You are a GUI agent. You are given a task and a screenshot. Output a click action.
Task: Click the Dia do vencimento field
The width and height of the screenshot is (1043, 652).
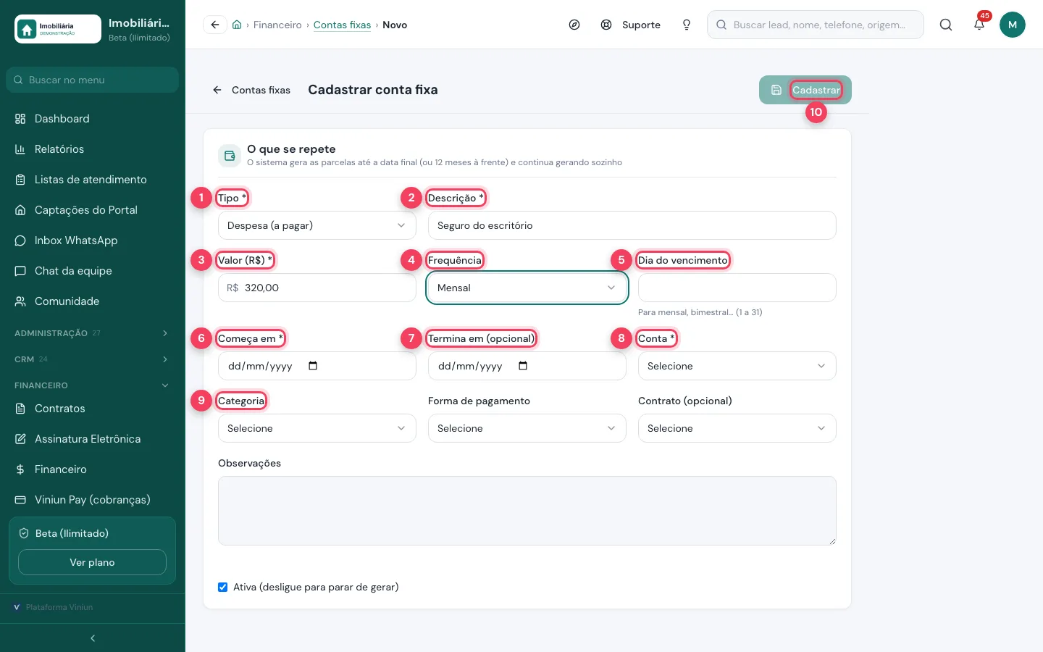tap(737, 288)
